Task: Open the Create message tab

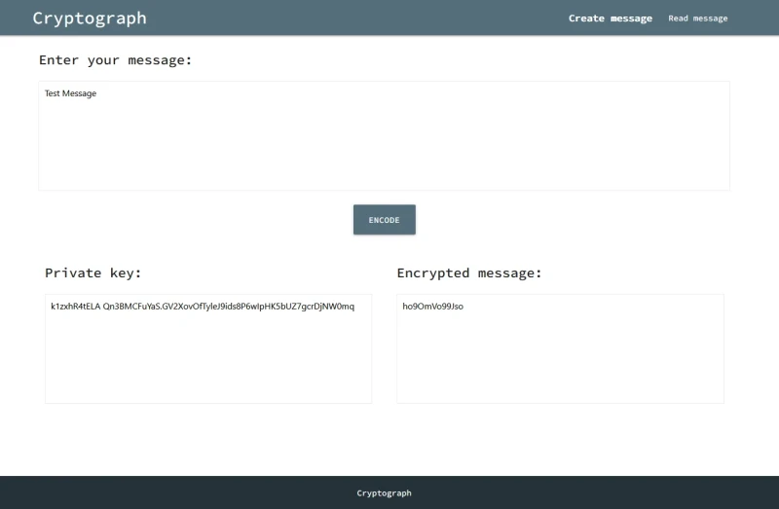Action: pyautogui.click(x=610, y=18)
